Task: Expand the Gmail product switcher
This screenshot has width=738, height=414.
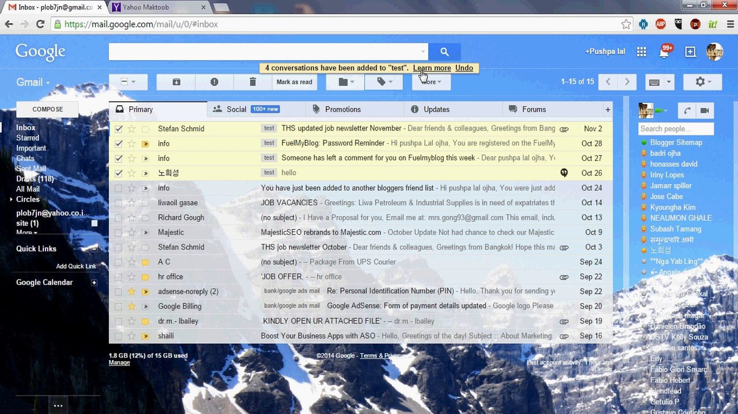Action: click(x=33, y=82)
